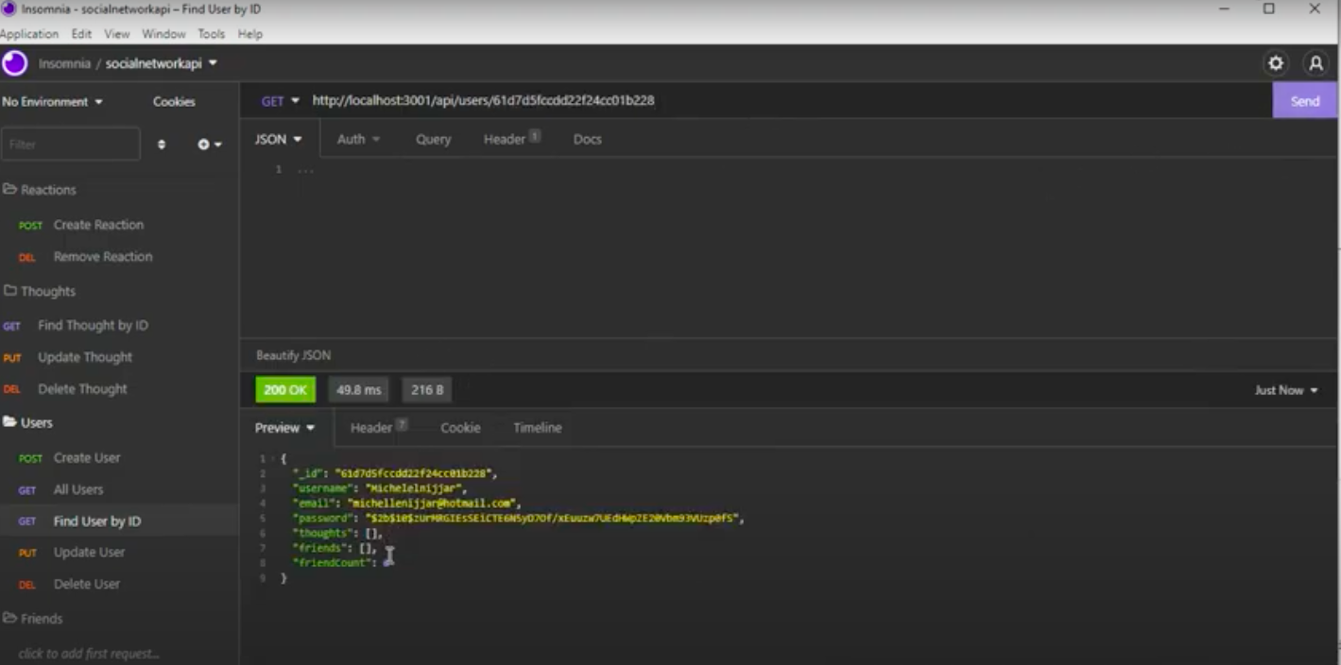
Task: Open the Preview mode dropdown
Action: click(x=284, y=427)
